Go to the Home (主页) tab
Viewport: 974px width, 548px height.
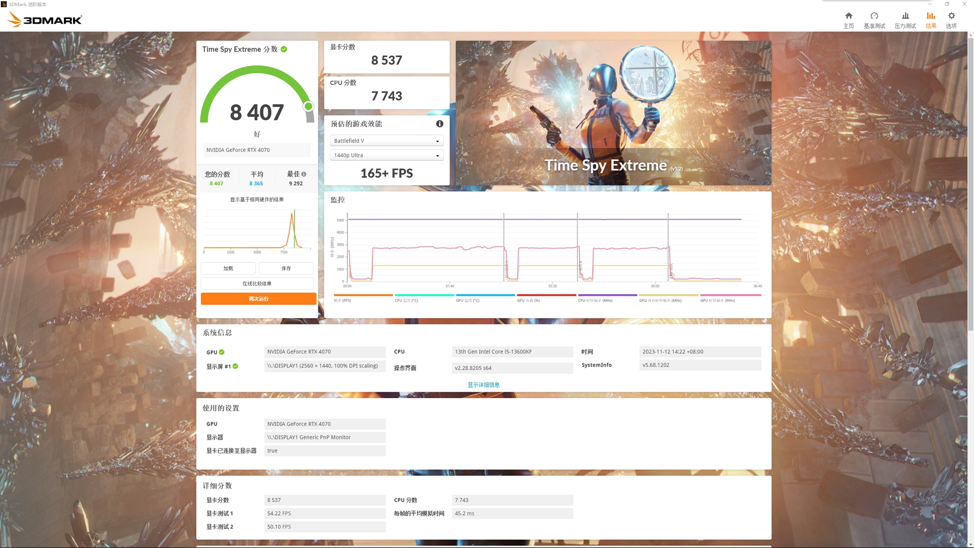[x=848, y=20]
